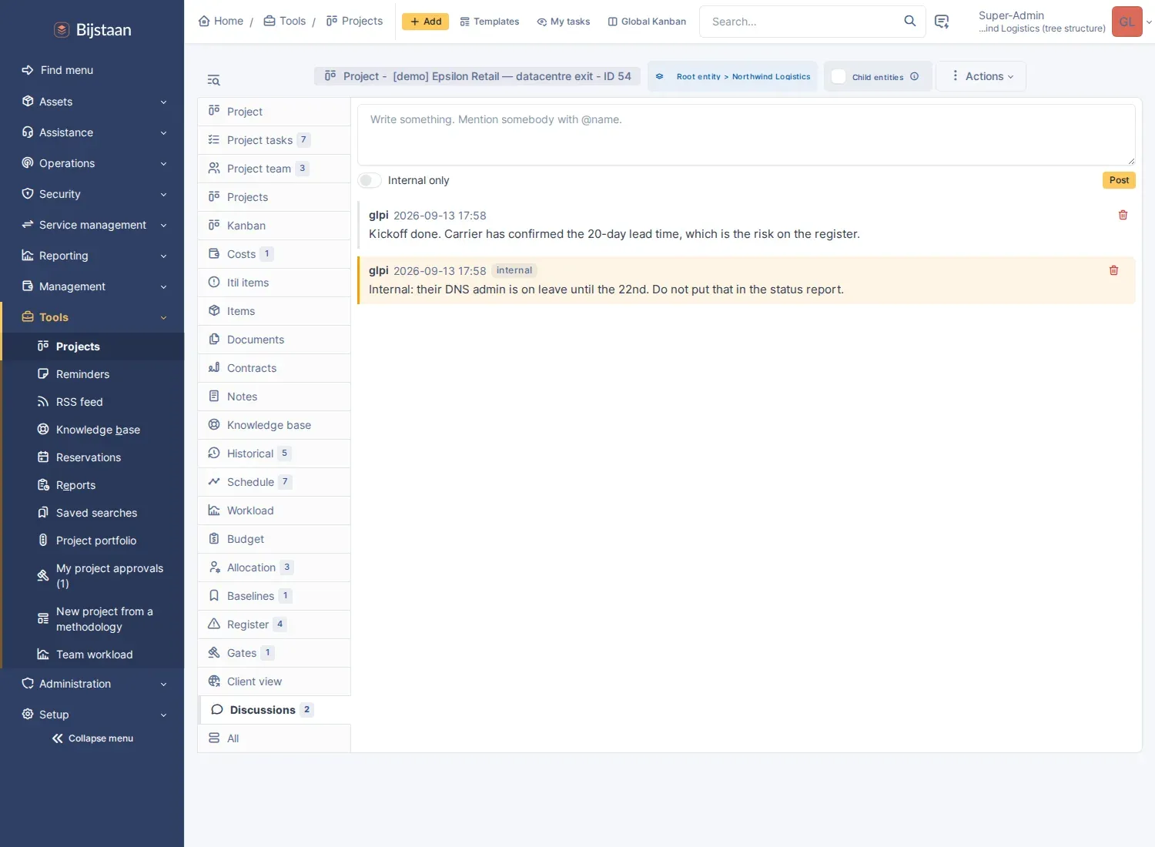Click the Search input field

coord(801,22)
